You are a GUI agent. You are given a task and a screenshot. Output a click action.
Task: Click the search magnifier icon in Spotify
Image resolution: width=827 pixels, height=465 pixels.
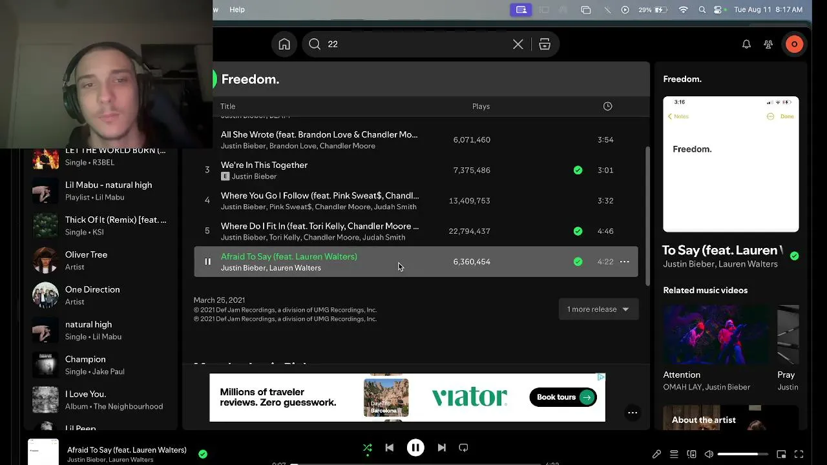[x=315, y=44]
